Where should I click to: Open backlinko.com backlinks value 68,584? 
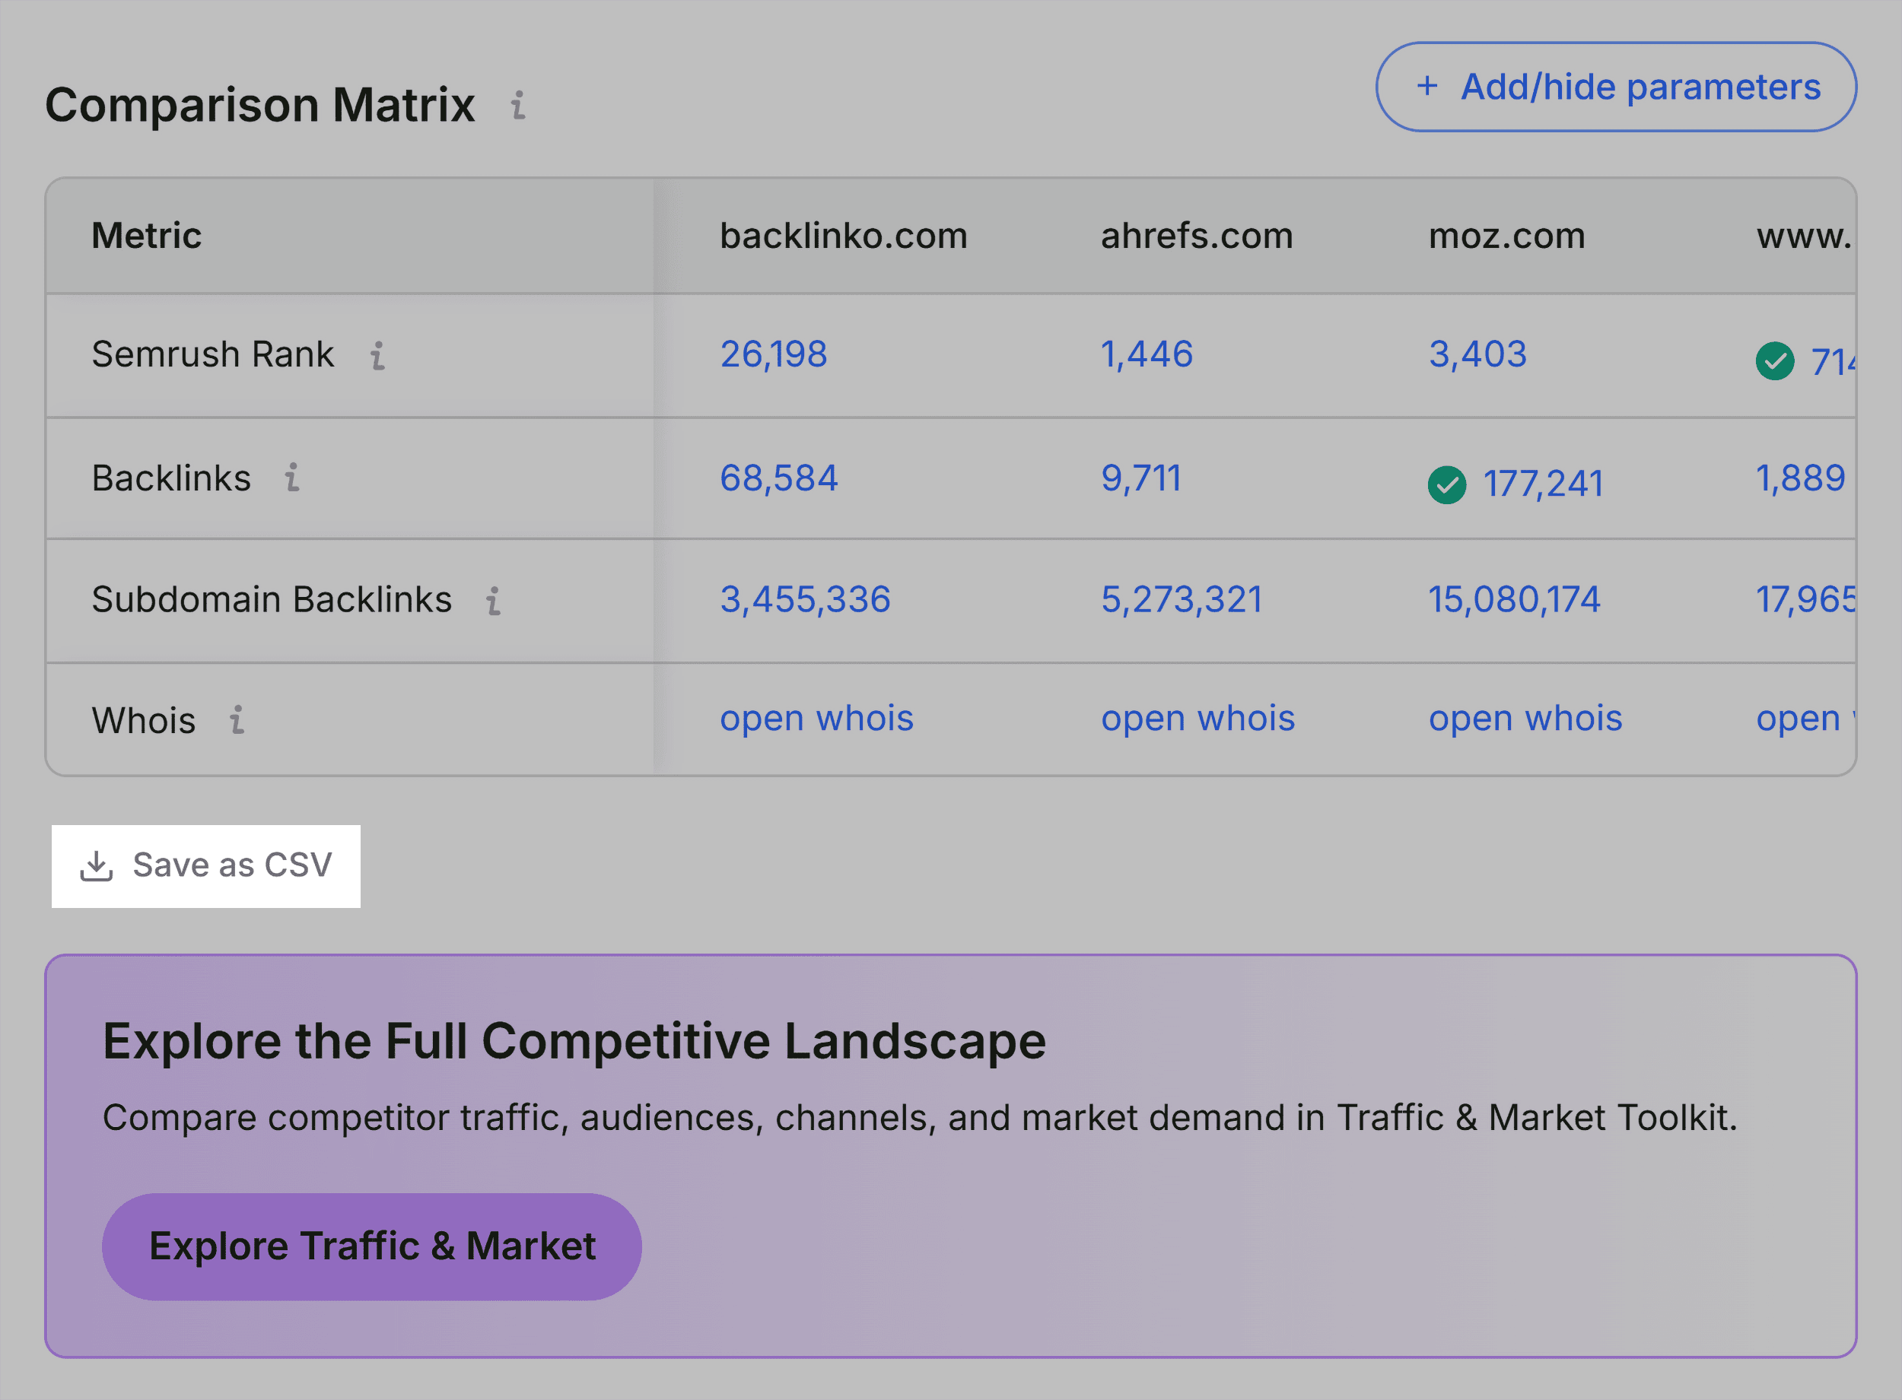click(778, 478)
